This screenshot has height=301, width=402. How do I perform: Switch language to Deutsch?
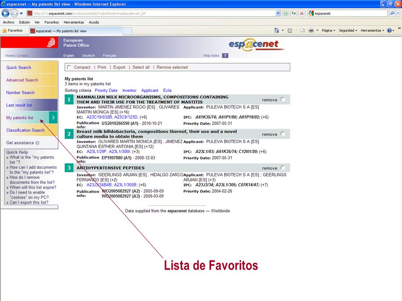pos(88,56)
